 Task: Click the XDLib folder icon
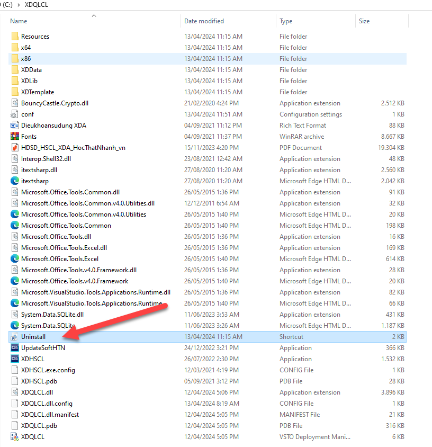point(15,81)
